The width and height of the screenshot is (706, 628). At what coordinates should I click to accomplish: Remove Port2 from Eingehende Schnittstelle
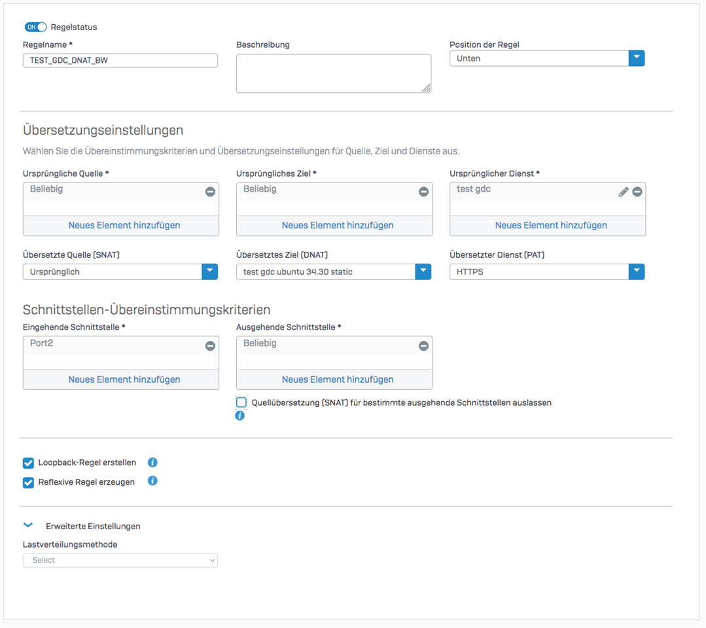click(x=210, y=345)
